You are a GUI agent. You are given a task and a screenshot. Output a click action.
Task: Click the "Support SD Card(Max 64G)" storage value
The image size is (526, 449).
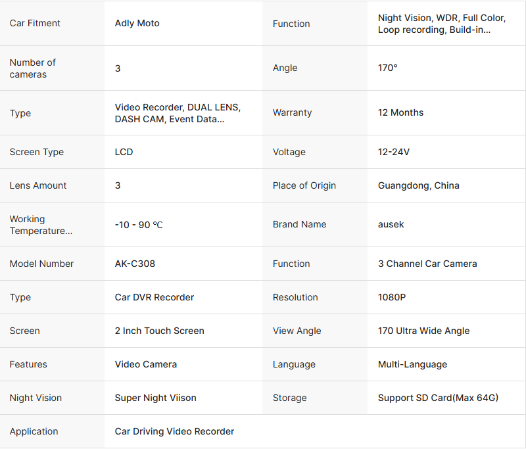pos(438,398)
